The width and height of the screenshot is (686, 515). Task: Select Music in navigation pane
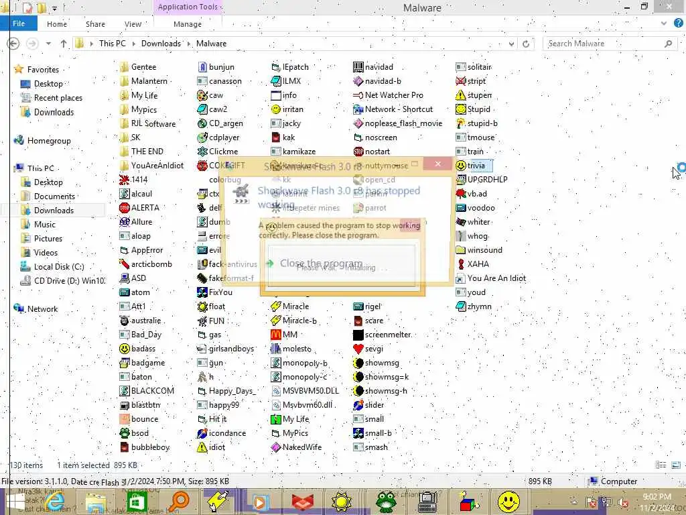pyautogui.click(x=45, y=224)
